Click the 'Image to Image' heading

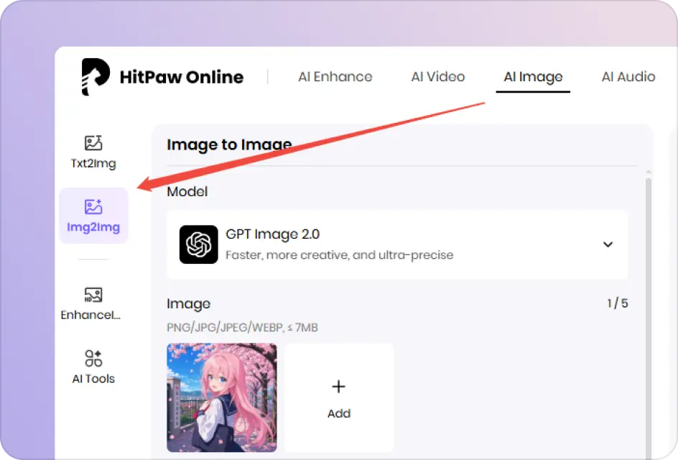(230, 144)
